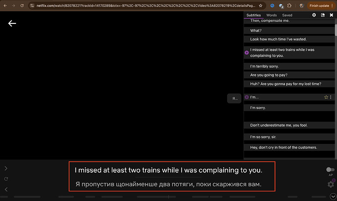
Task: Click the Ukrainian translation line
Action: [168, 184]
